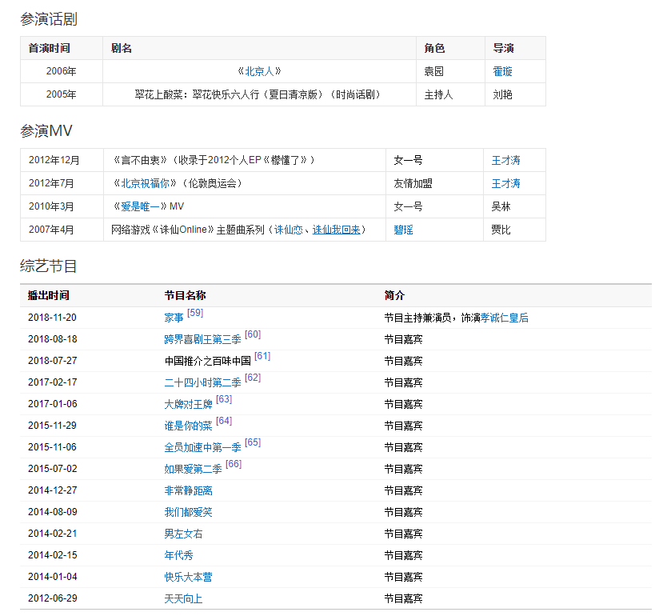Click director 霍璇 link
The image size is (659, 616).
click(x=502, y=71)
